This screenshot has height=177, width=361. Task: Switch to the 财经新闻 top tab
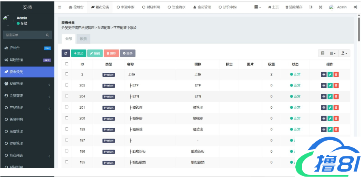tap(151, 7)
